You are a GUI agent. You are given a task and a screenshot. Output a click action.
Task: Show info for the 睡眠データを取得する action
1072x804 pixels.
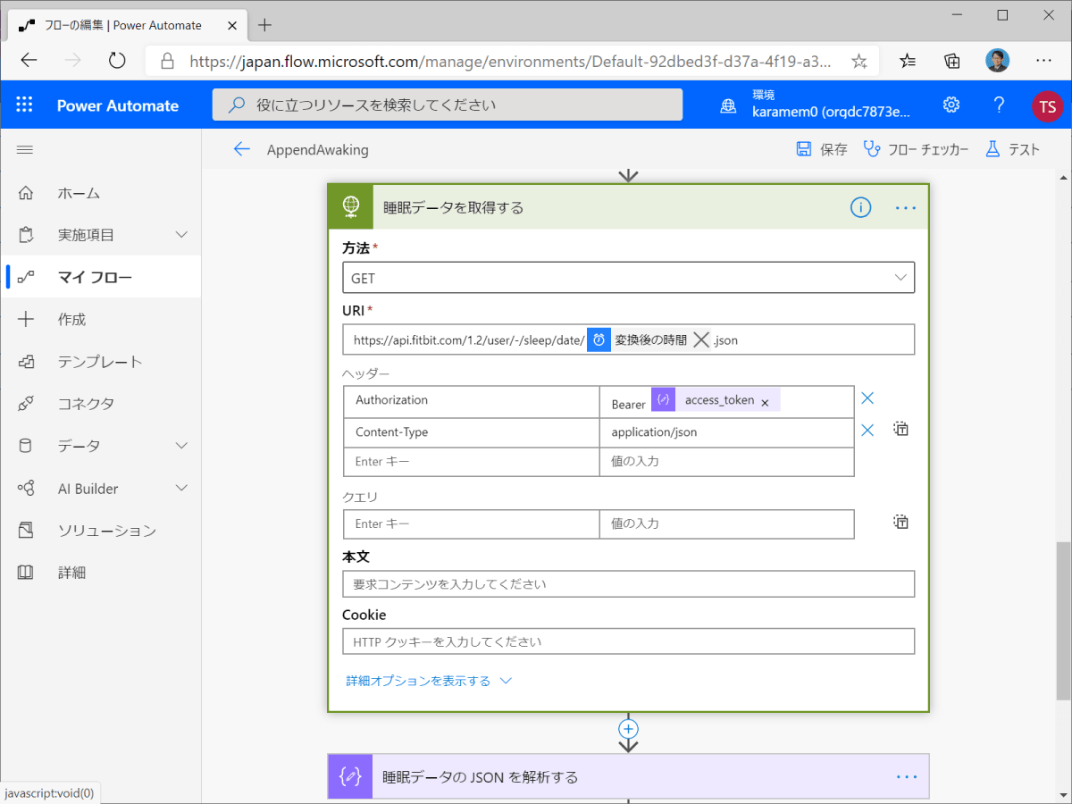point(860,207)
